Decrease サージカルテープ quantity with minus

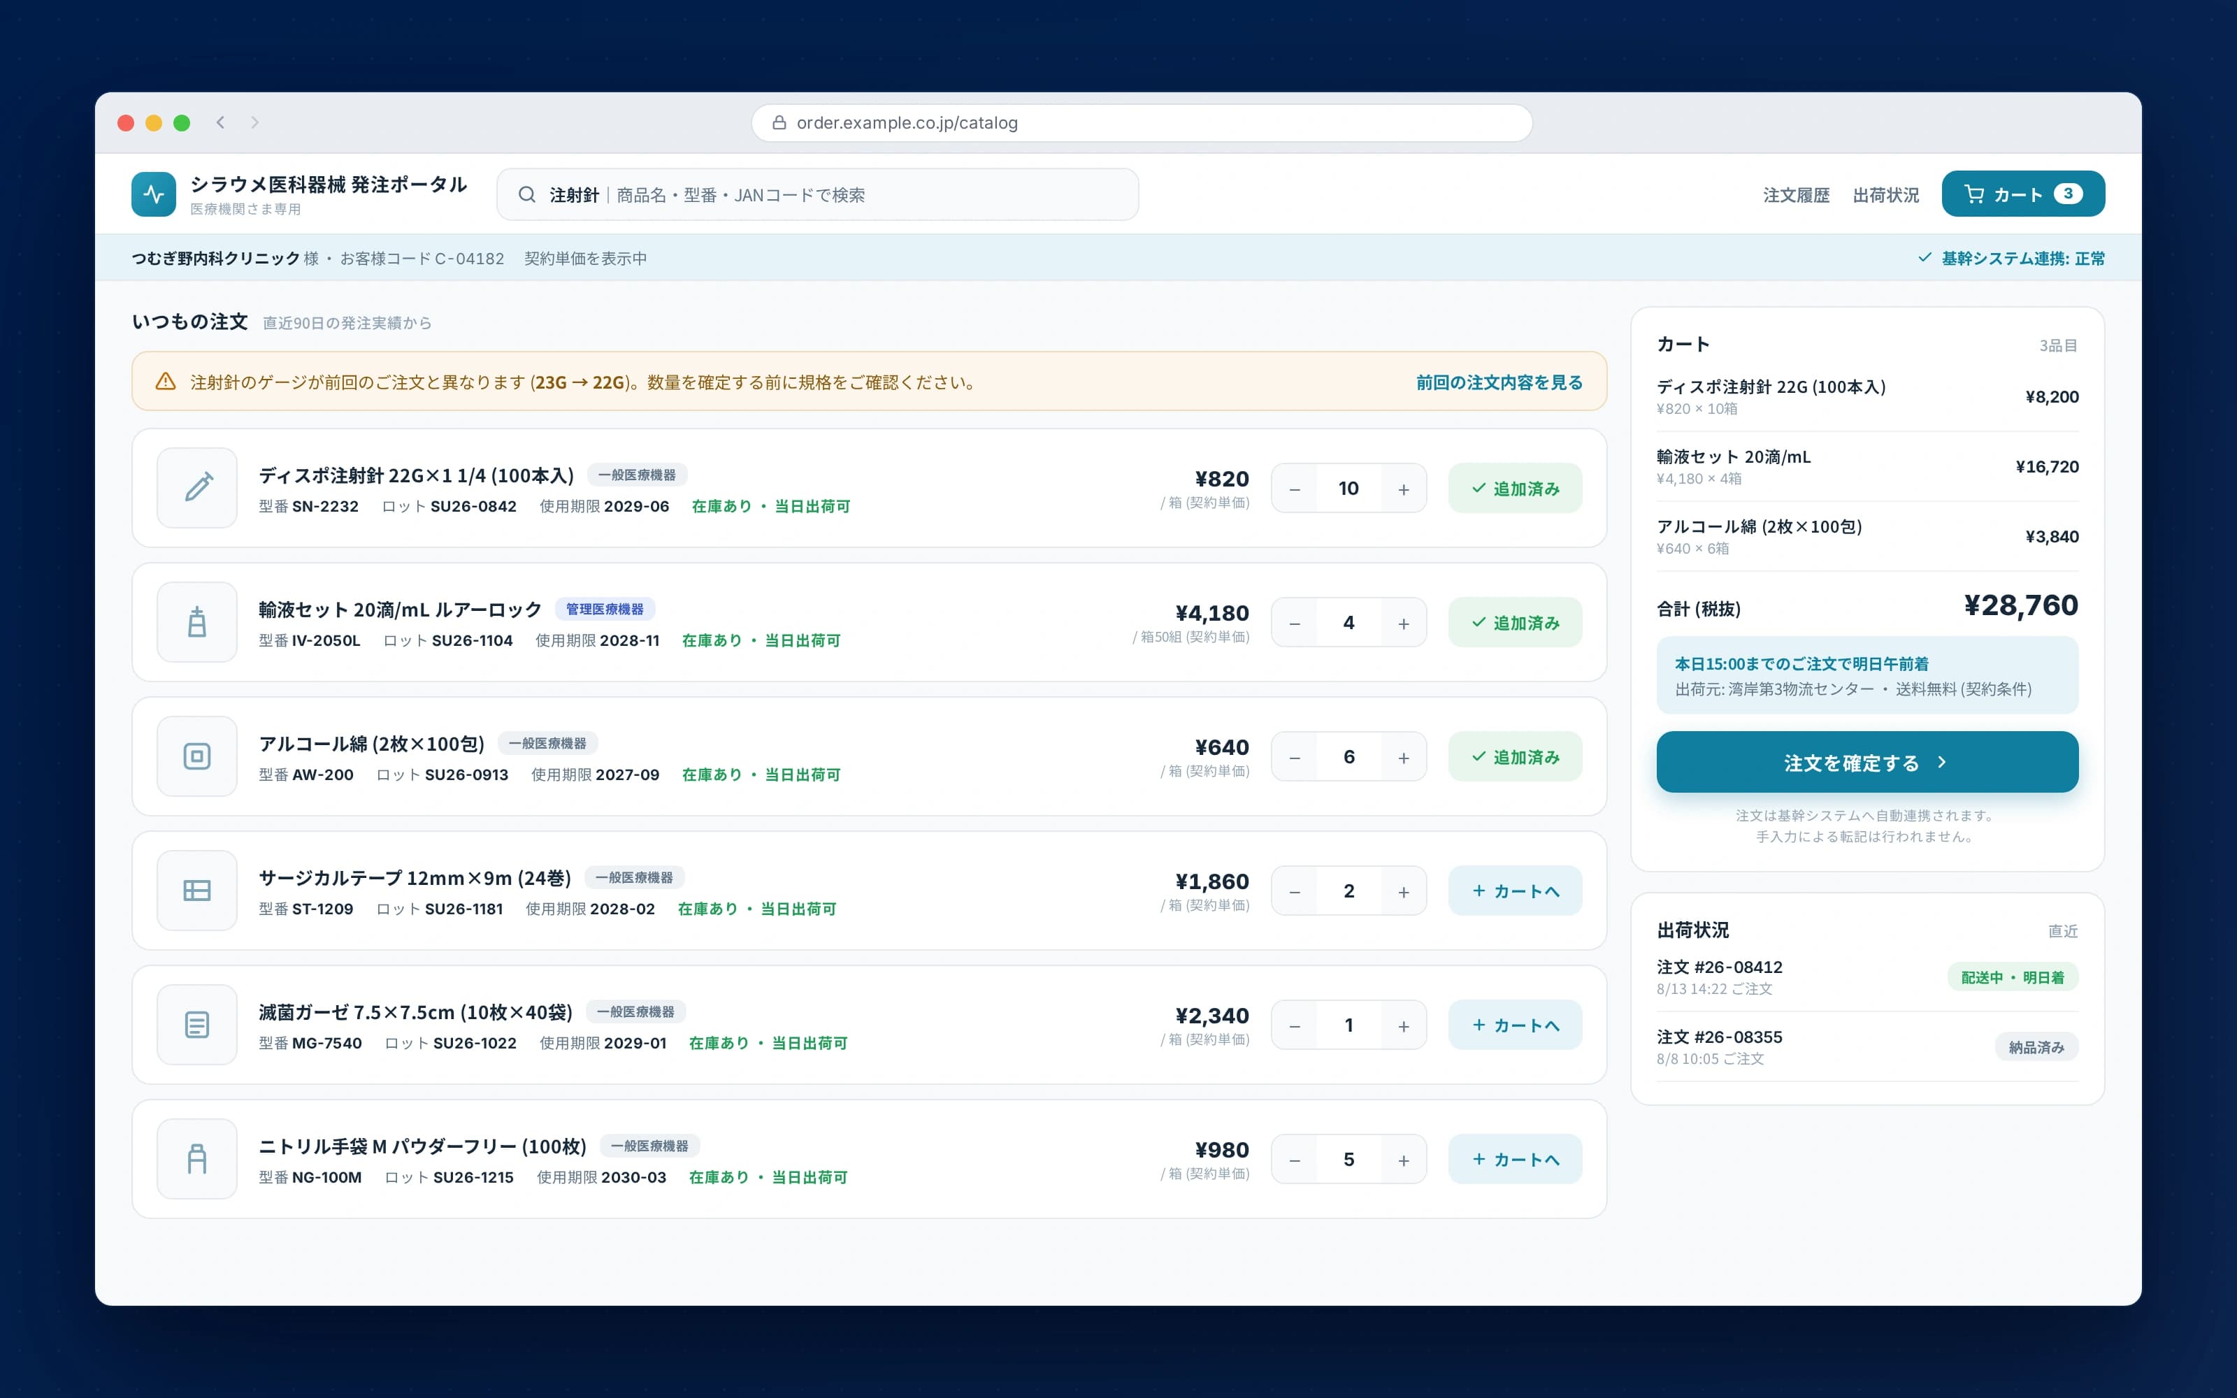click(x=1294, y=891)
